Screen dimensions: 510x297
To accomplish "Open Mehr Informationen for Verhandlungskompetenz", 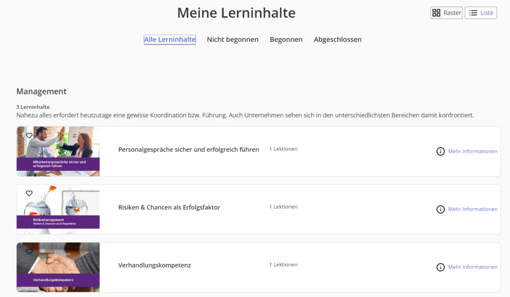I will click(472, 267).
